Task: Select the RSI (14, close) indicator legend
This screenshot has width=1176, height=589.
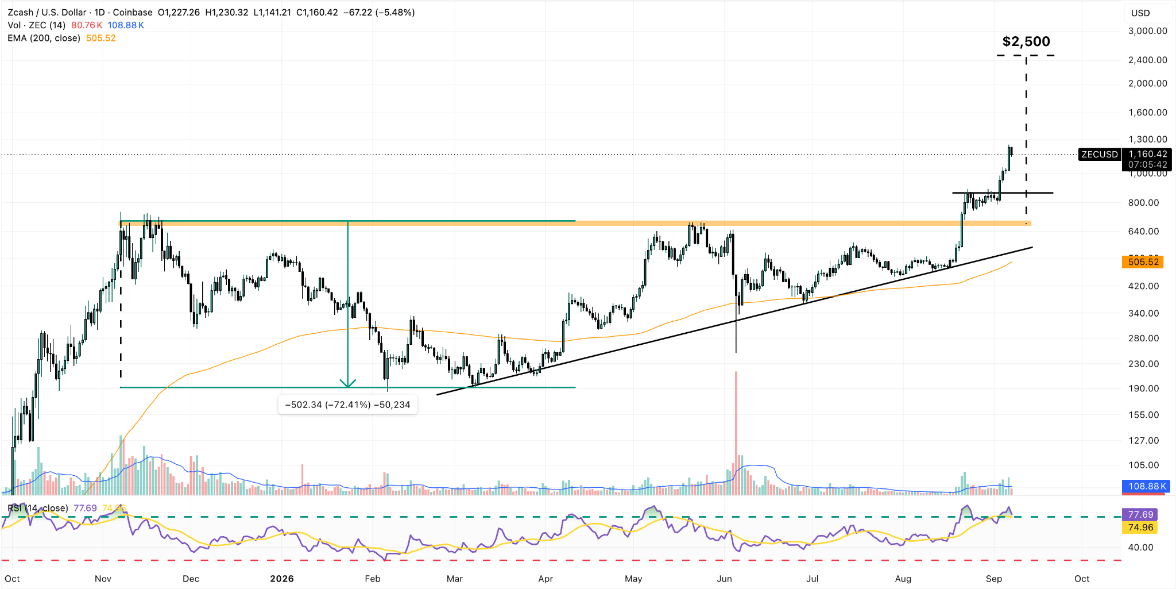Action: [38, 508]
